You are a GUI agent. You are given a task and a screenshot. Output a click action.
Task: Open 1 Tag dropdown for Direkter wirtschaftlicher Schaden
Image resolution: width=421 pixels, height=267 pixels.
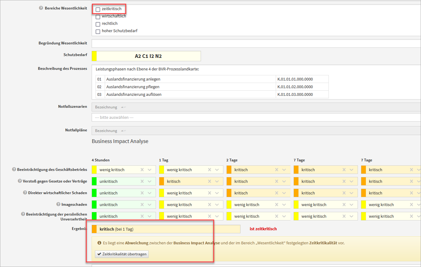click(217, 193)
